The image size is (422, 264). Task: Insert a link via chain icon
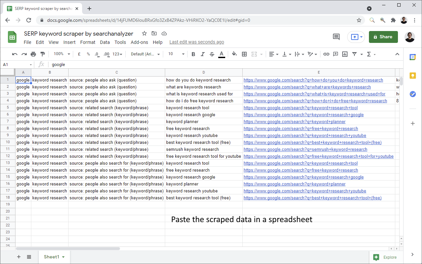(x=326, y=54)
